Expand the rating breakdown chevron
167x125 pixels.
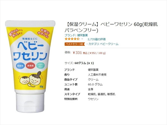(x=82, y=39)
